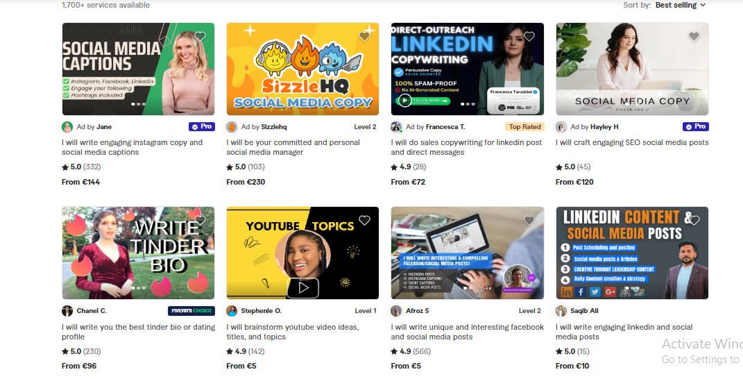Screen dimensions: 743x379
Task: Play the YouTube Topics gig video
Action: click(x=303, y=287)
